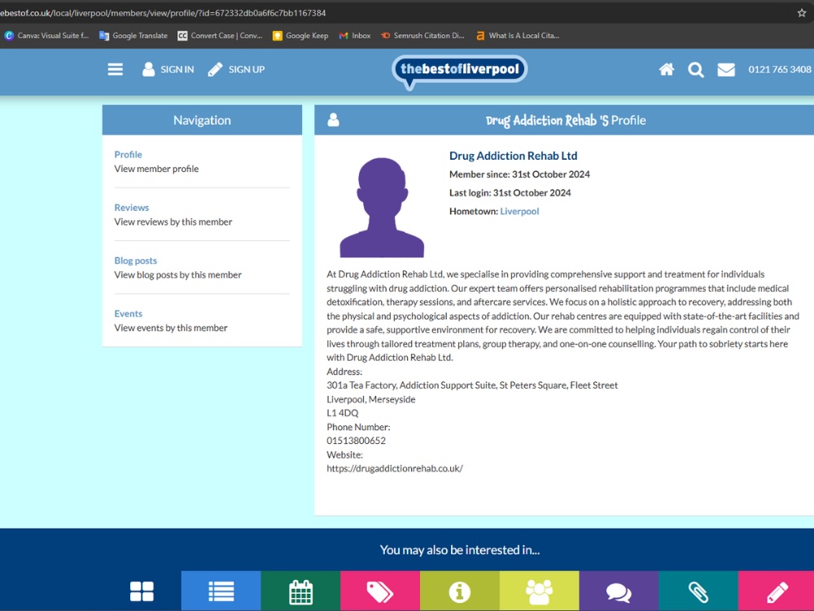Open Gmail Inbox bookmark
The width and height of the screenshot is (814, 611).
(355, 36)
